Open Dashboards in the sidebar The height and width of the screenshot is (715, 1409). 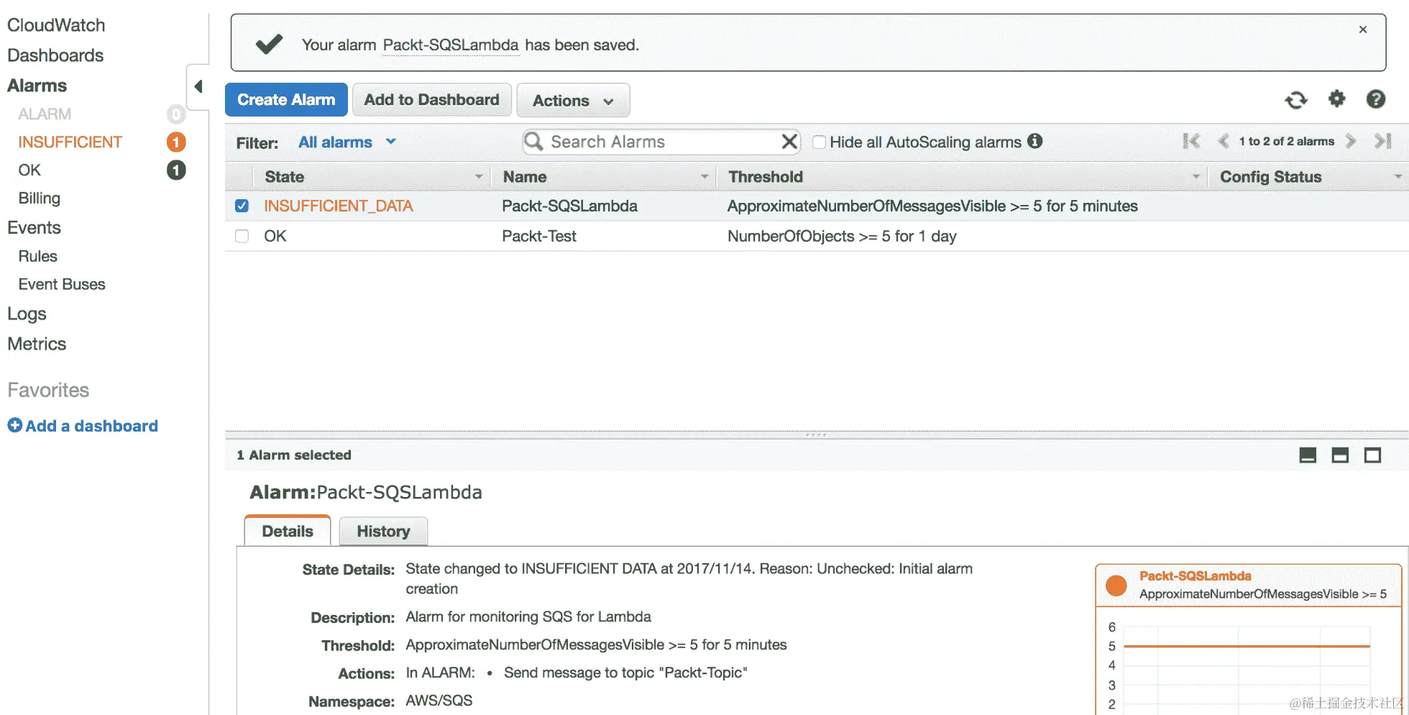(x=55, y=55)
